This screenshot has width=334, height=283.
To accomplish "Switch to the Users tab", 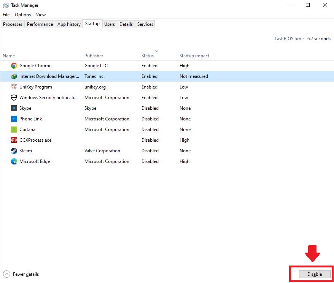I will click(110, 24).
